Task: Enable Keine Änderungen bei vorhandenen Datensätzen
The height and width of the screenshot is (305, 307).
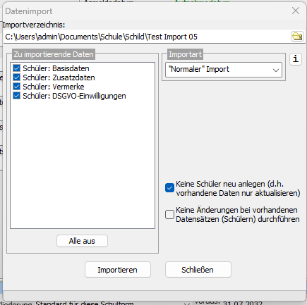Action: [169, 214]
